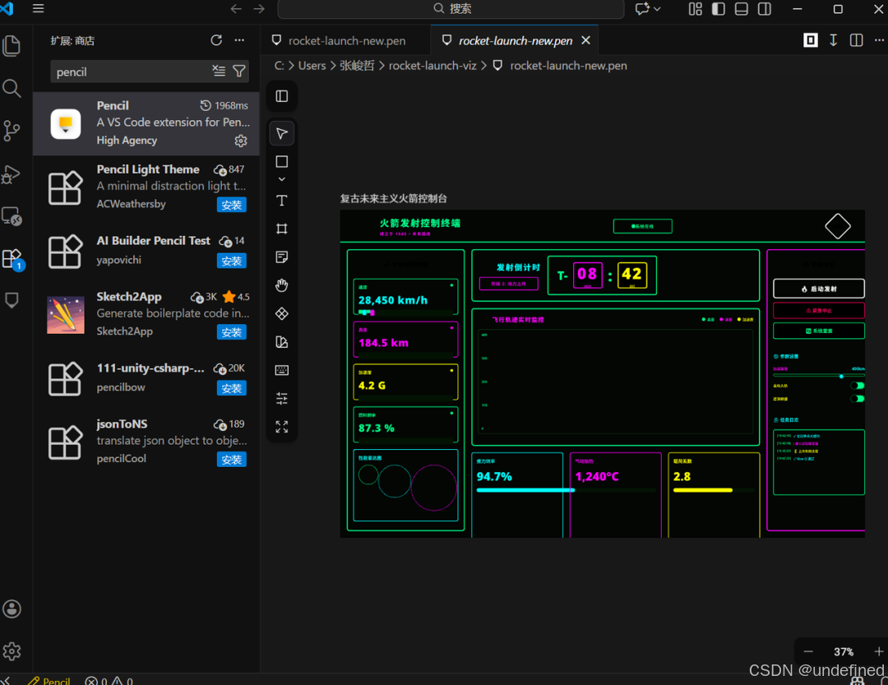Refresh the extensions list
This screenshot has height=685, width=888.
point(216,40)
